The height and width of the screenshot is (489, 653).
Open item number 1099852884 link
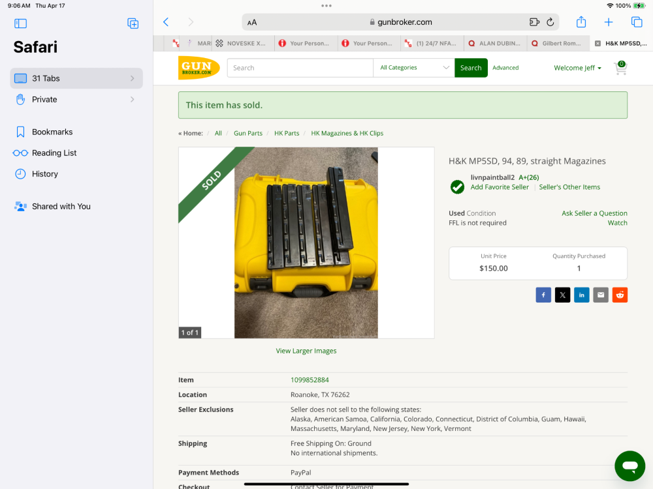[x=310, y=380]
